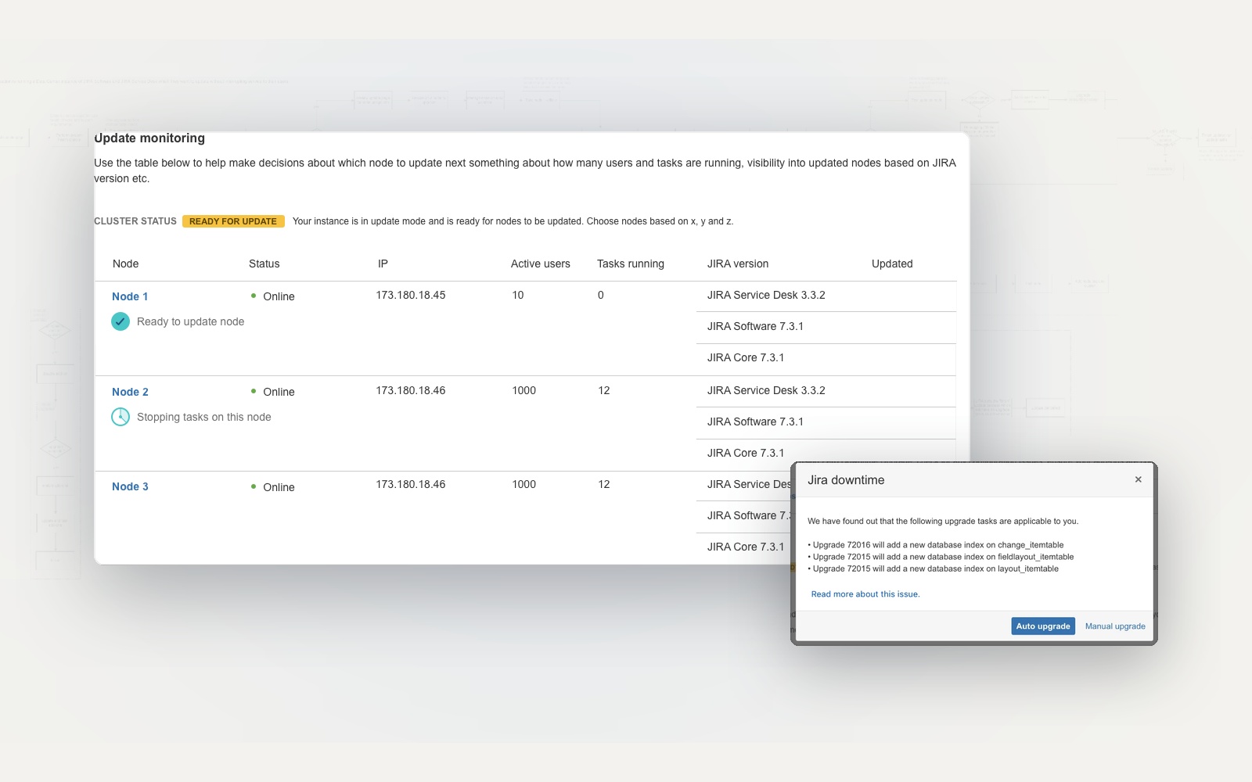Choose Manual upgrade in the dialog
The width and height of the screenshot is (1252, 782).
(1115, 626)
